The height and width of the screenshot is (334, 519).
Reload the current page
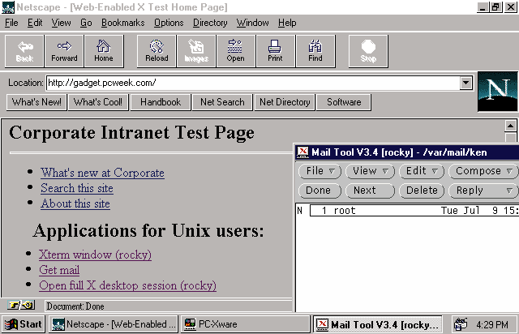pos(157,51)
